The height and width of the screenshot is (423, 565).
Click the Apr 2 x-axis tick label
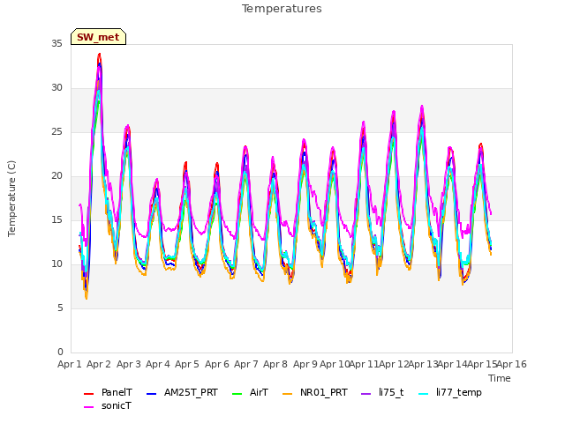pos(99,364)
